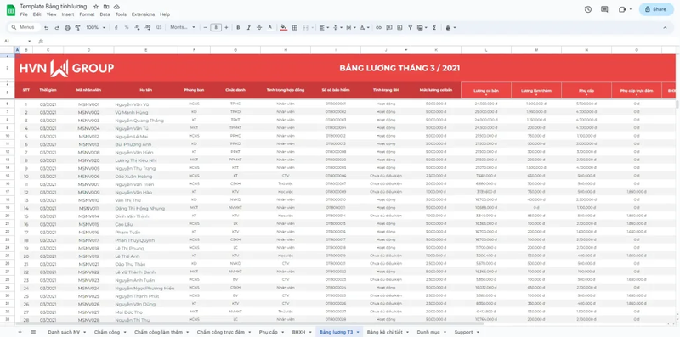Decrease font size with minus
The image size is (680, 337).
coord(206,28)
